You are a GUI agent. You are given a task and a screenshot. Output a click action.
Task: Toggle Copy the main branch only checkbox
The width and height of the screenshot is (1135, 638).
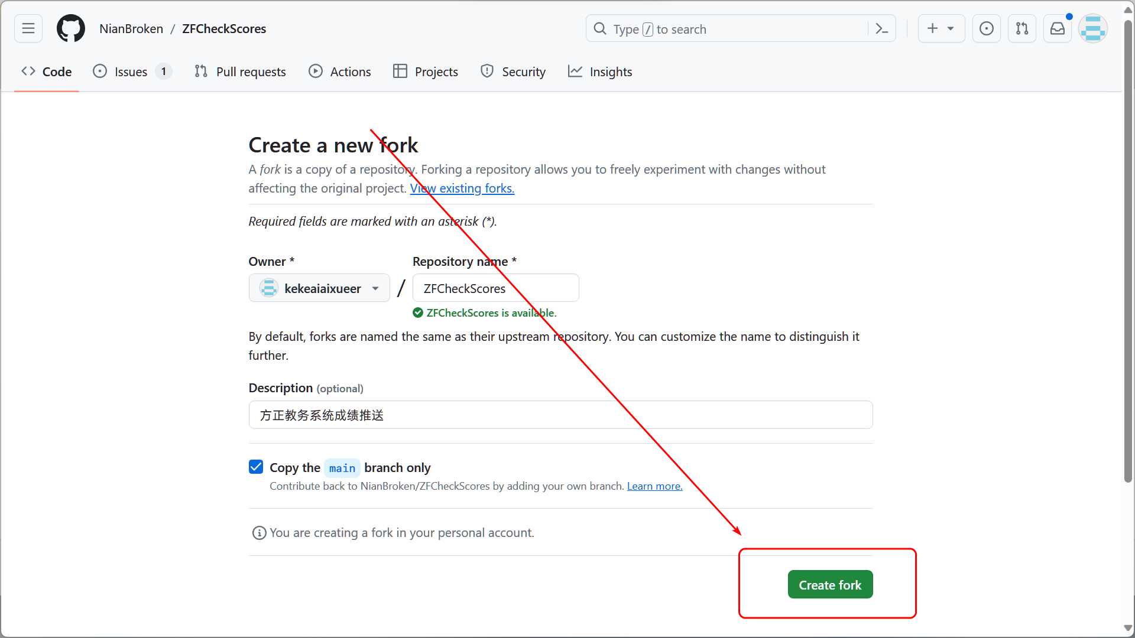pos(256,467)
